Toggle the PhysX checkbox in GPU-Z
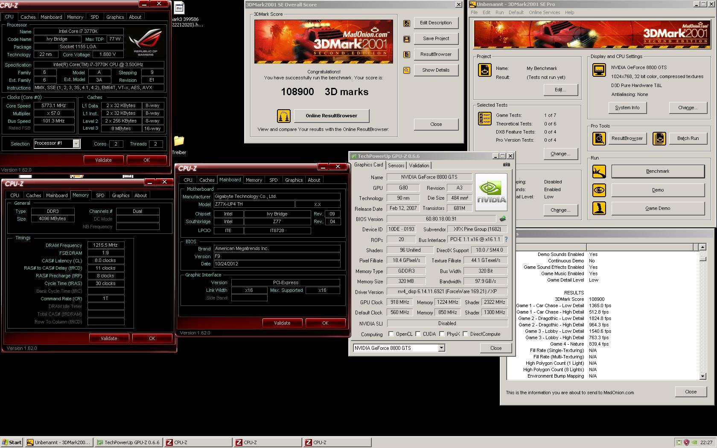Viewport: 717px width, 448px height. [x=442, y=334]
